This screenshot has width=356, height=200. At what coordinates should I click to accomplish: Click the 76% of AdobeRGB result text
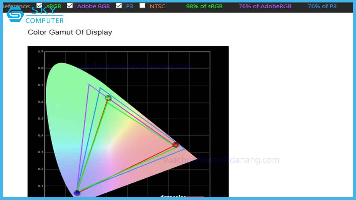[x=265, y=6]
